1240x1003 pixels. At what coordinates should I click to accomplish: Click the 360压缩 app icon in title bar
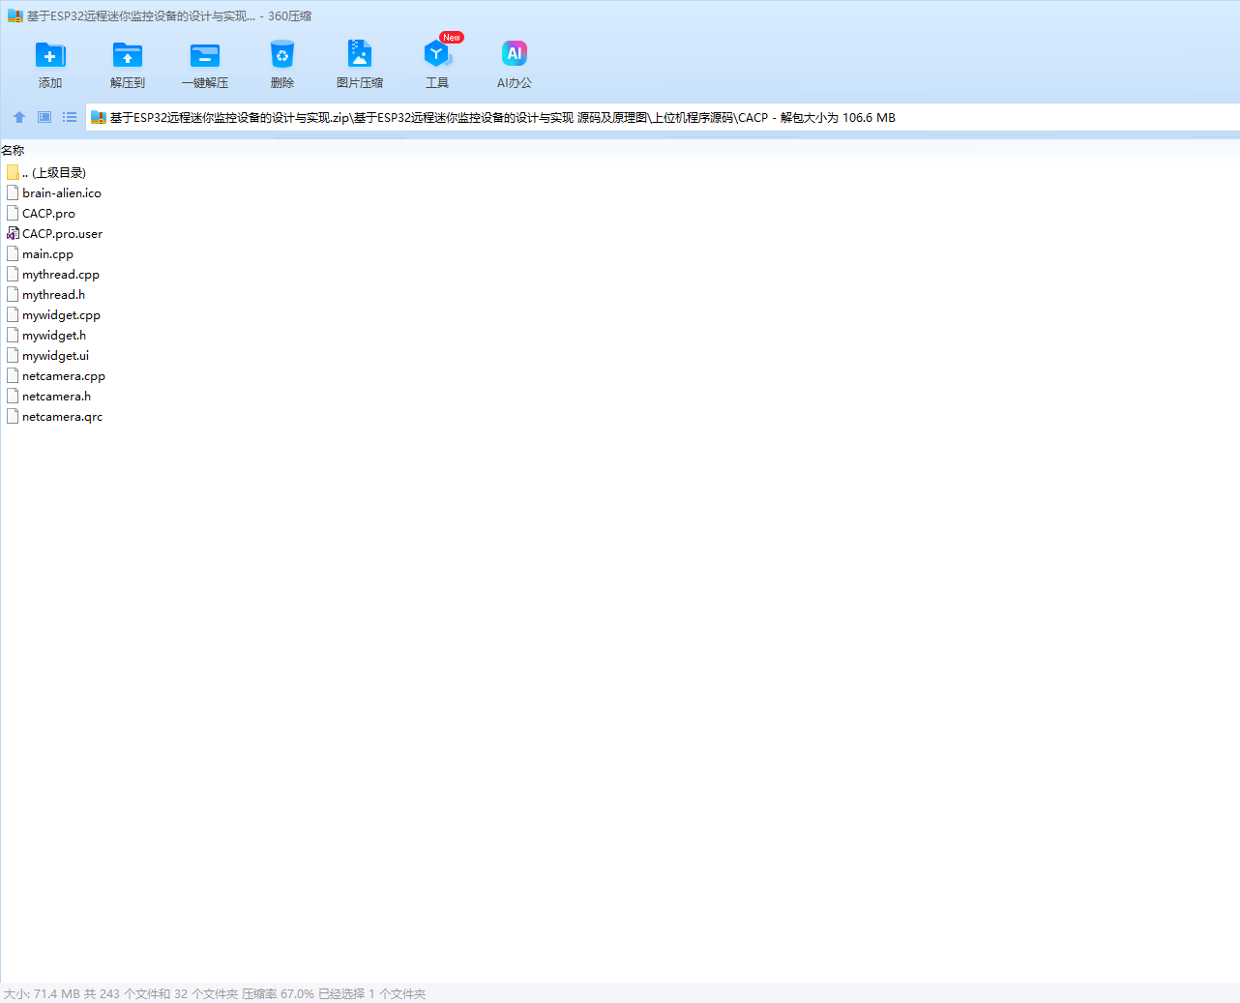tap(15, 16)
